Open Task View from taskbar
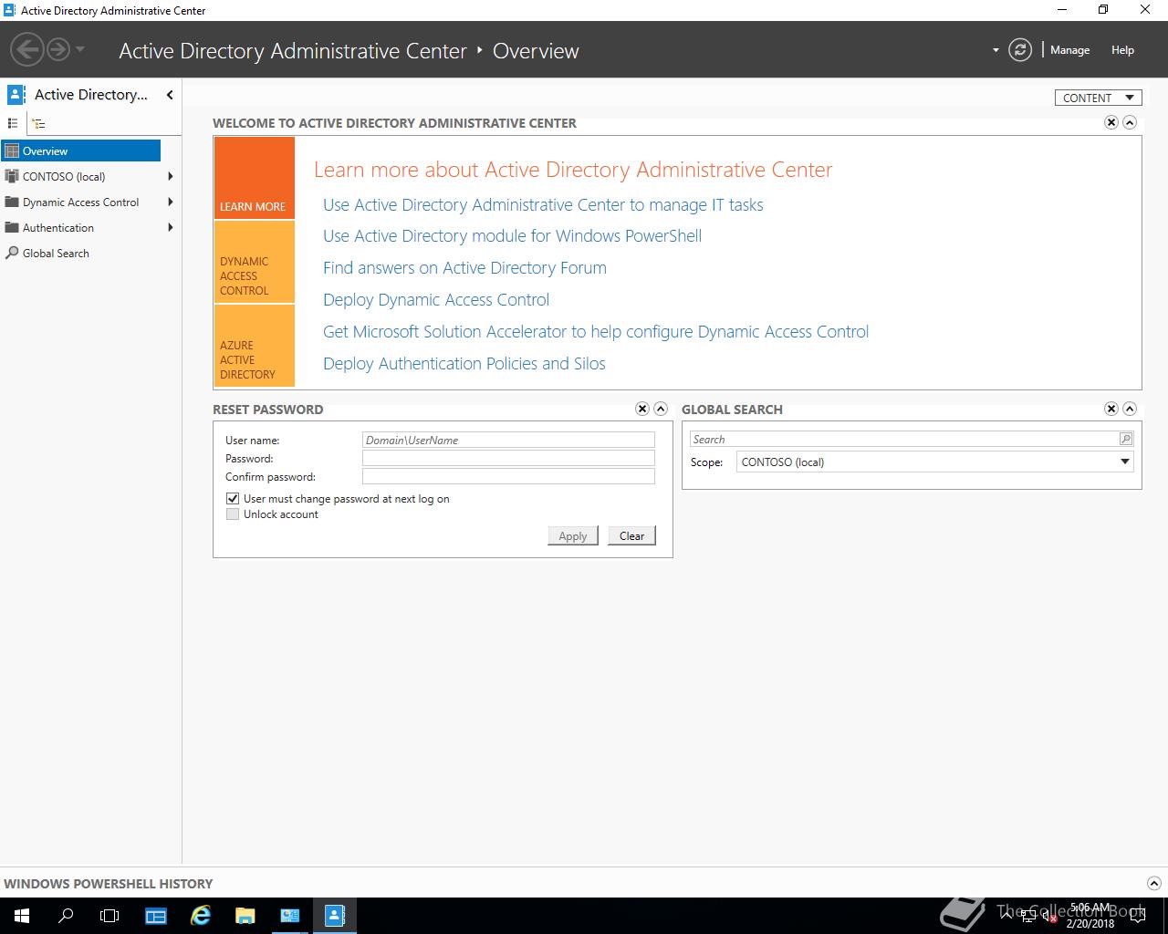Image resolution: width=1168 pixels, height=934 pixels. pos(109,916)
